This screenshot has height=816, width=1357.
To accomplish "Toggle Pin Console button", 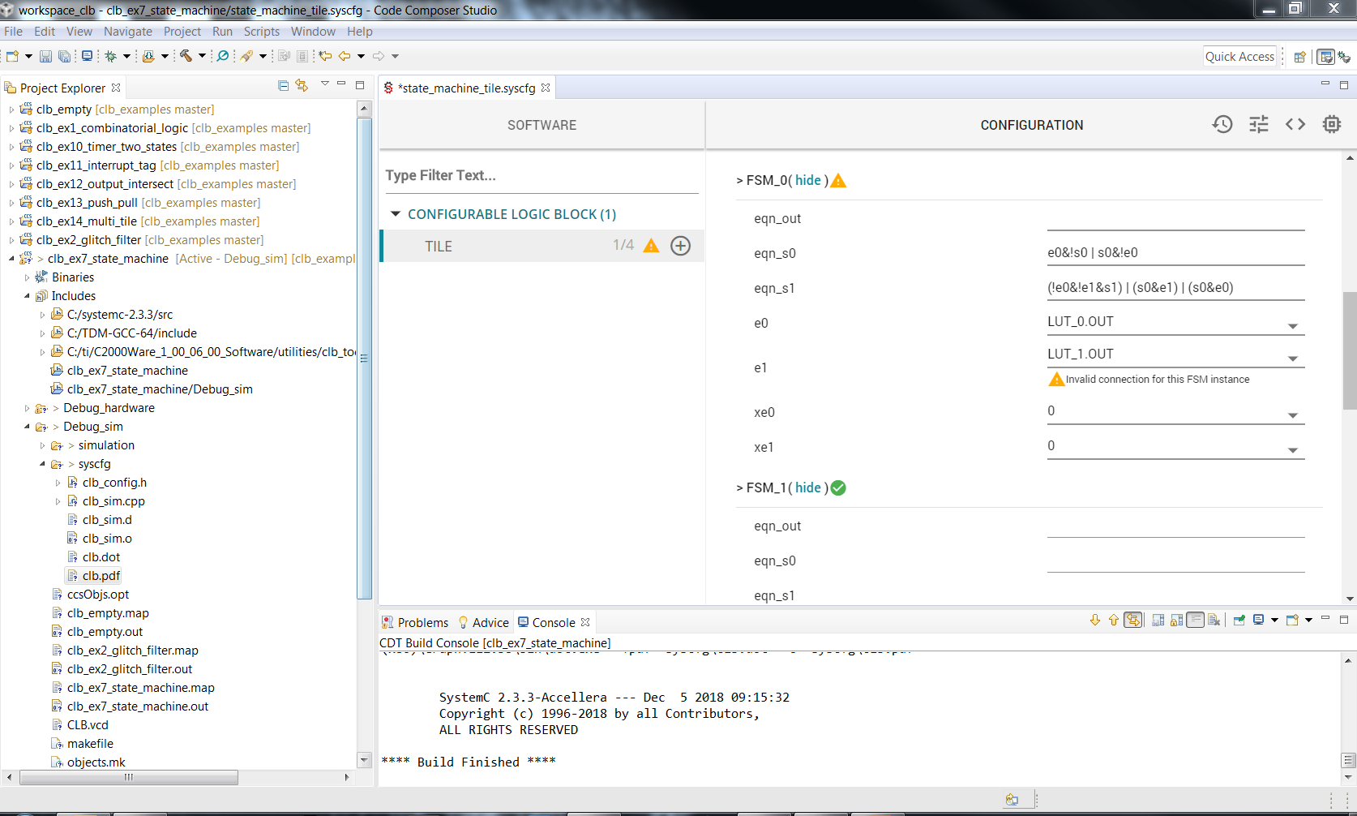I will (1239, 621).
